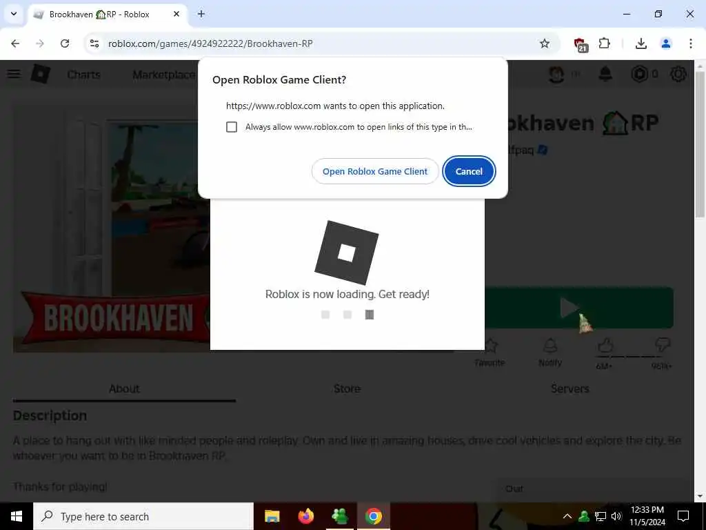
Task: Click the creator name link beside the verified badge
Action: pyautogui.click(x=520, y=150)
